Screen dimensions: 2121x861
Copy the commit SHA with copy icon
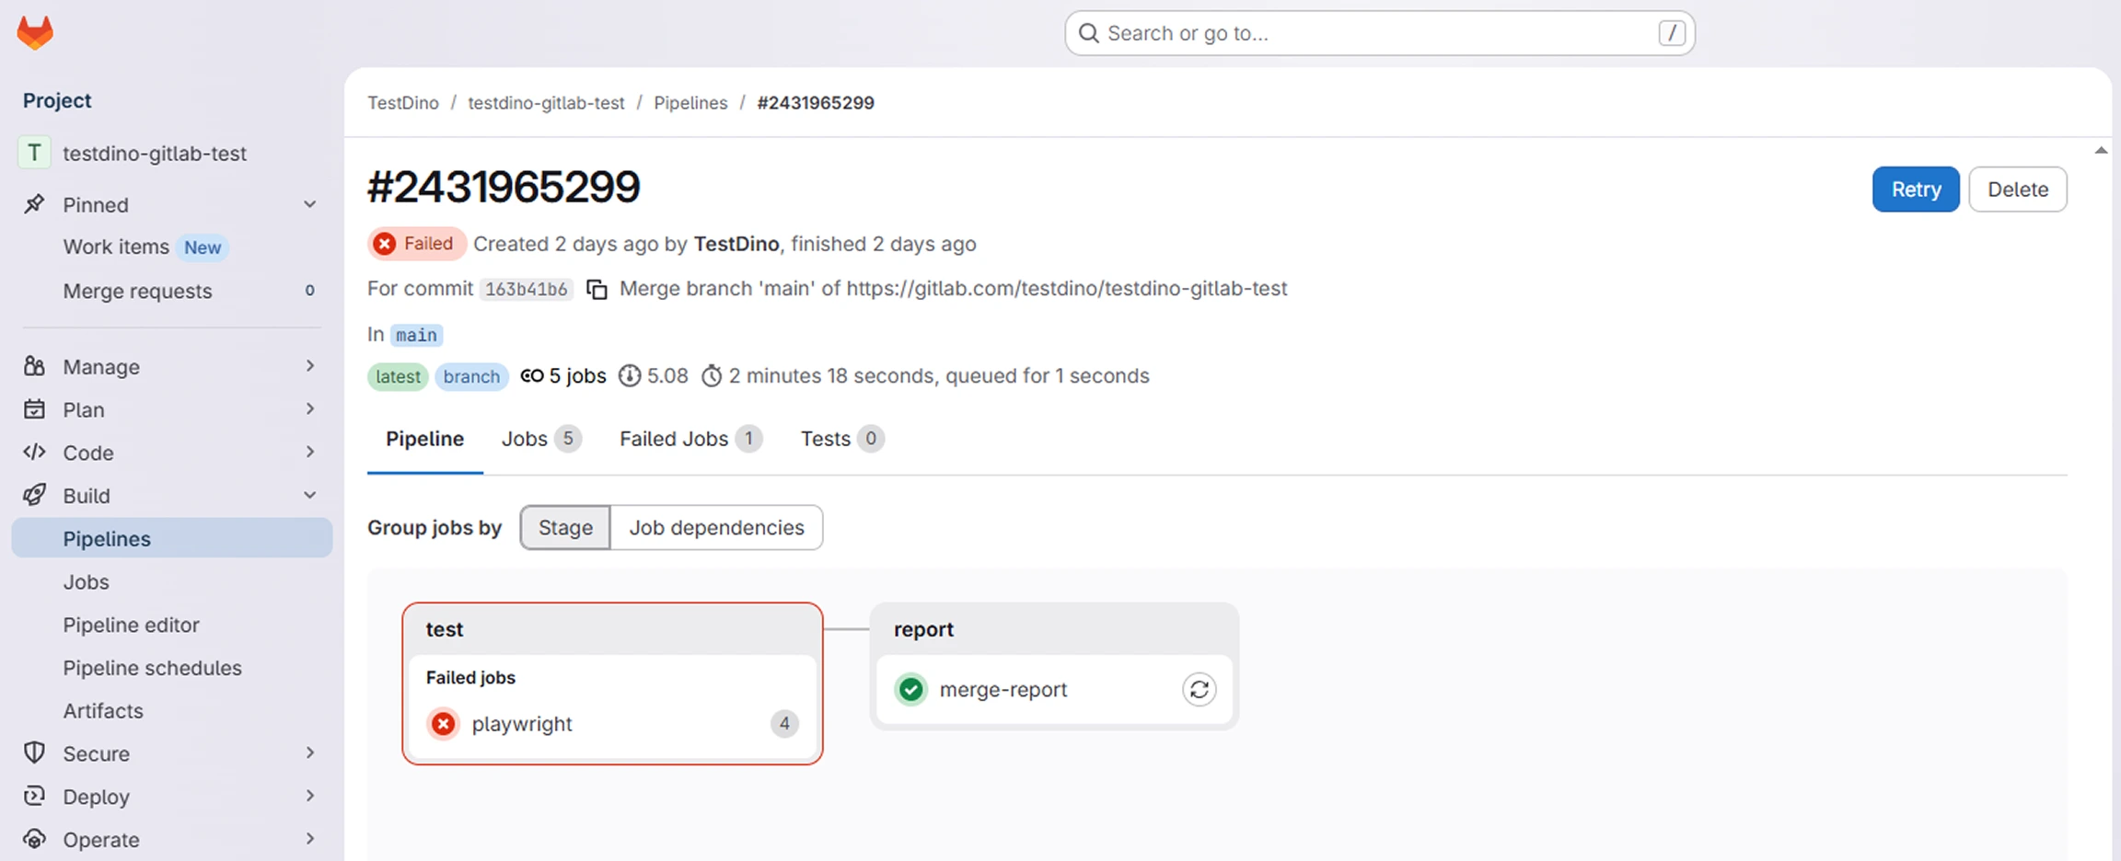(597, 289)
